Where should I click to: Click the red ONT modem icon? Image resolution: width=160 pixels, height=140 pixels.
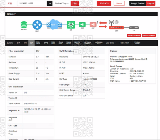(x=116, y=27)
